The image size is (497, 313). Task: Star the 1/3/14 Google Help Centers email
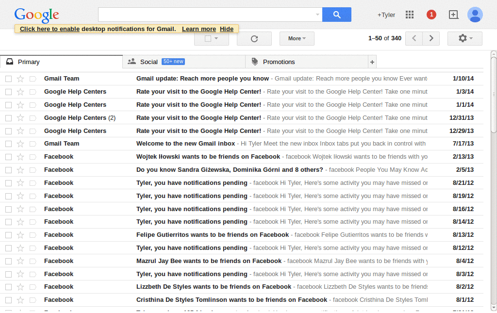(x=20, y=92)
